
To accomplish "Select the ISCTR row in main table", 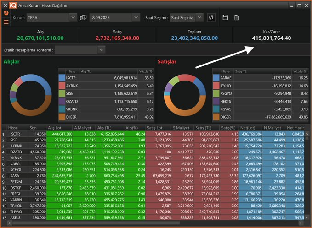I will pos(153,134).
